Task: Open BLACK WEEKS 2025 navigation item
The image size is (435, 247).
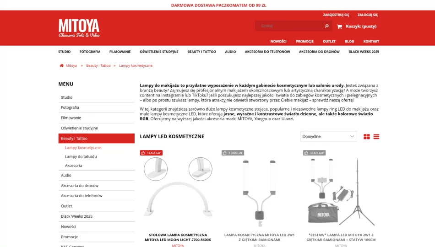Action: [x=364, y=52]
